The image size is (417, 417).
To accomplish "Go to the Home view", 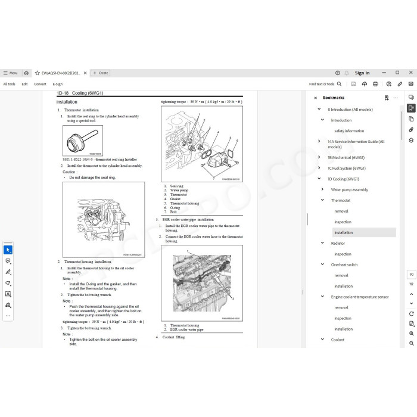I will click(x=26, y=73).
